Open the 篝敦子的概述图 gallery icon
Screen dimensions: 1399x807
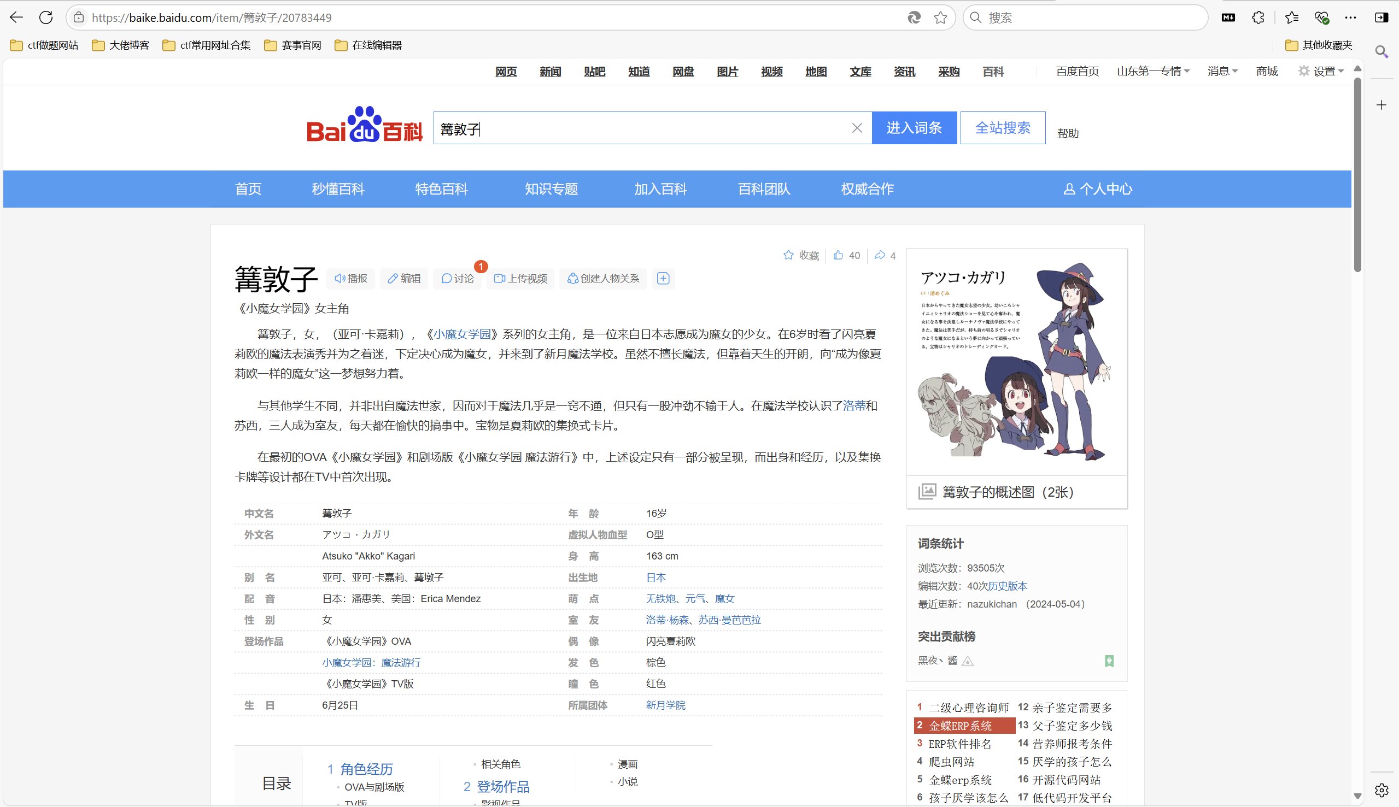(927, 492)
